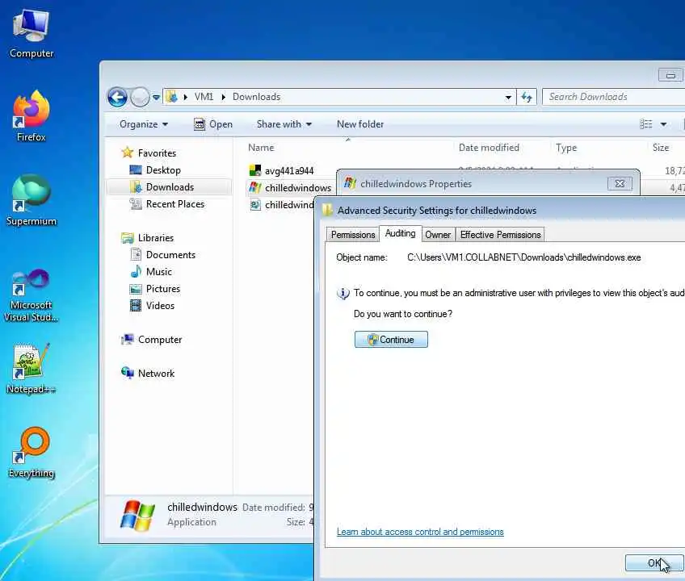Screen dimensions: 685x581
Task: Open the Share with menu
Action: [x=284, y=124]
